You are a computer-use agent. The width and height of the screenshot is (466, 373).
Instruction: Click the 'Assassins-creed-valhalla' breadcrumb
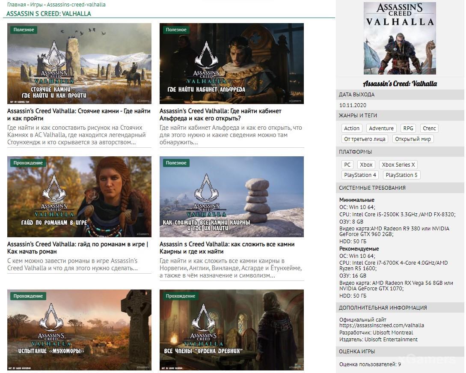[76, 4]
